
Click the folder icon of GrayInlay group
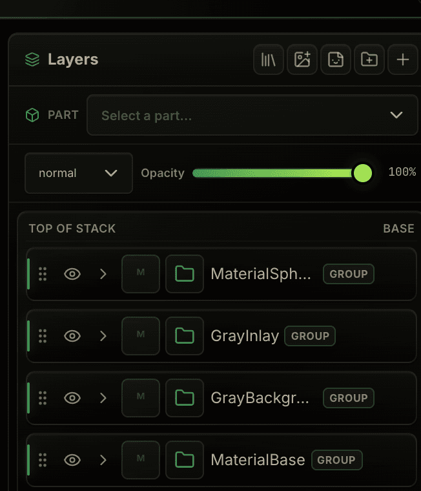point(185,336)
